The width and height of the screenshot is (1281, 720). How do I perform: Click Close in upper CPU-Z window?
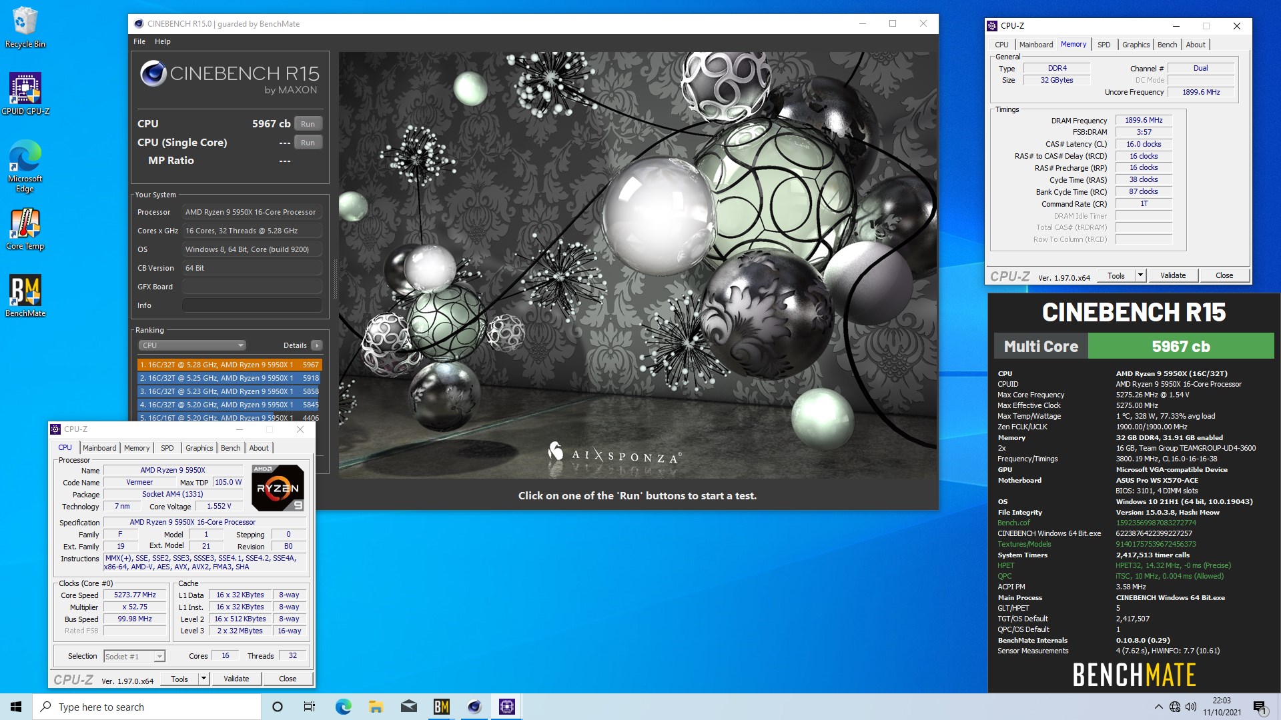pyautogui.click(x=1224, y=276)
